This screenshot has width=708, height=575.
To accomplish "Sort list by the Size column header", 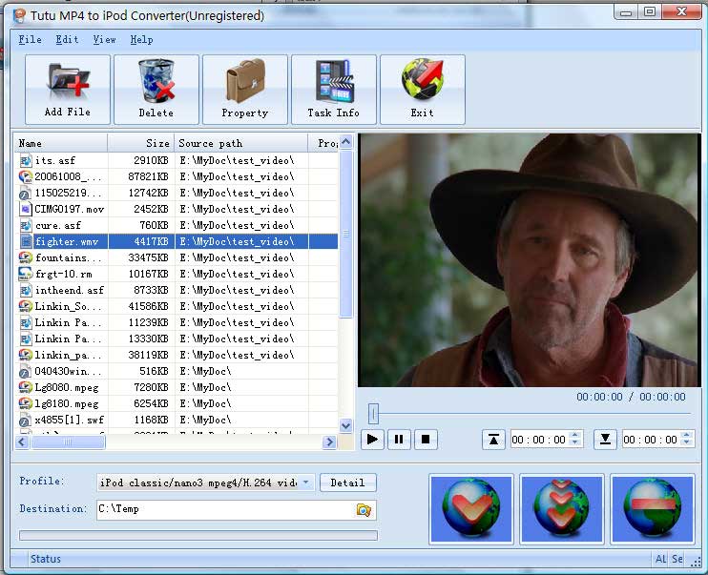I will 141,144.
